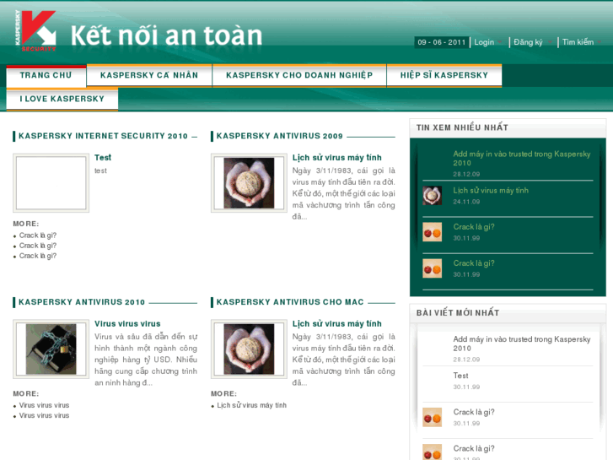Open Lịch sử virus máy tính link under MORE
The width and height of the screenshot is (613, 460).
coord(252,405)
